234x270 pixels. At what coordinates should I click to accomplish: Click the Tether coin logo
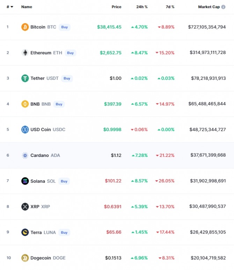click(25, 78)
